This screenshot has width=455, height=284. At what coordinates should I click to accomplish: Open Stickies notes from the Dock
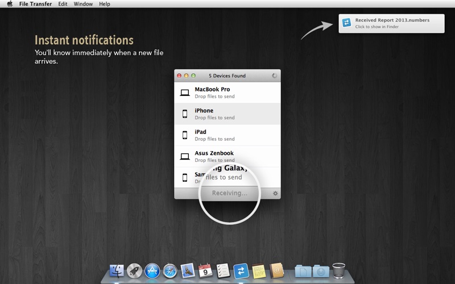[x=259, y=271]
